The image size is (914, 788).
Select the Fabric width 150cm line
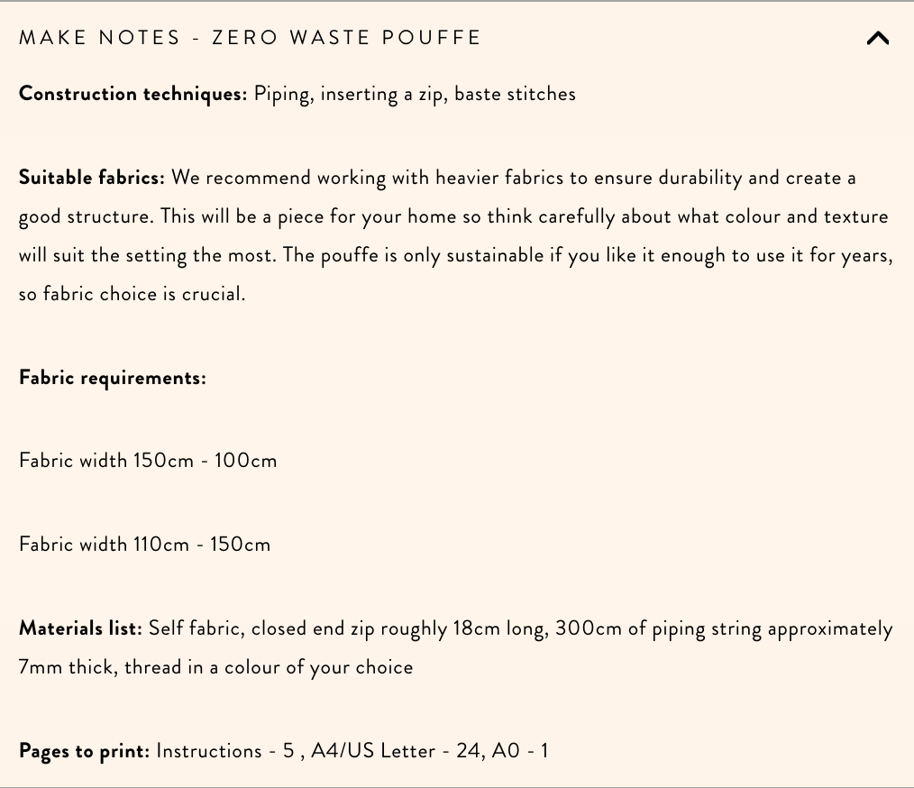pyautogui.click(x=147, y=460)
